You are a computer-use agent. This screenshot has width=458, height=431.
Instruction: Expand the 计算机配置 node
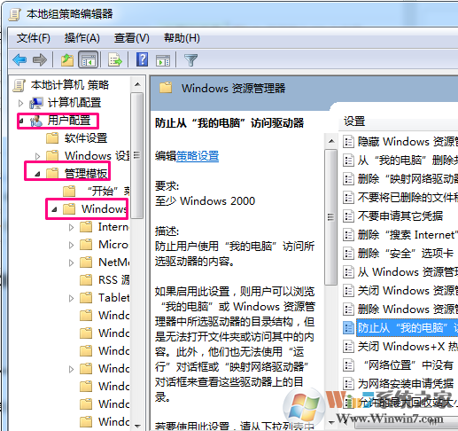pyautogui.click(x=20, y=103)
